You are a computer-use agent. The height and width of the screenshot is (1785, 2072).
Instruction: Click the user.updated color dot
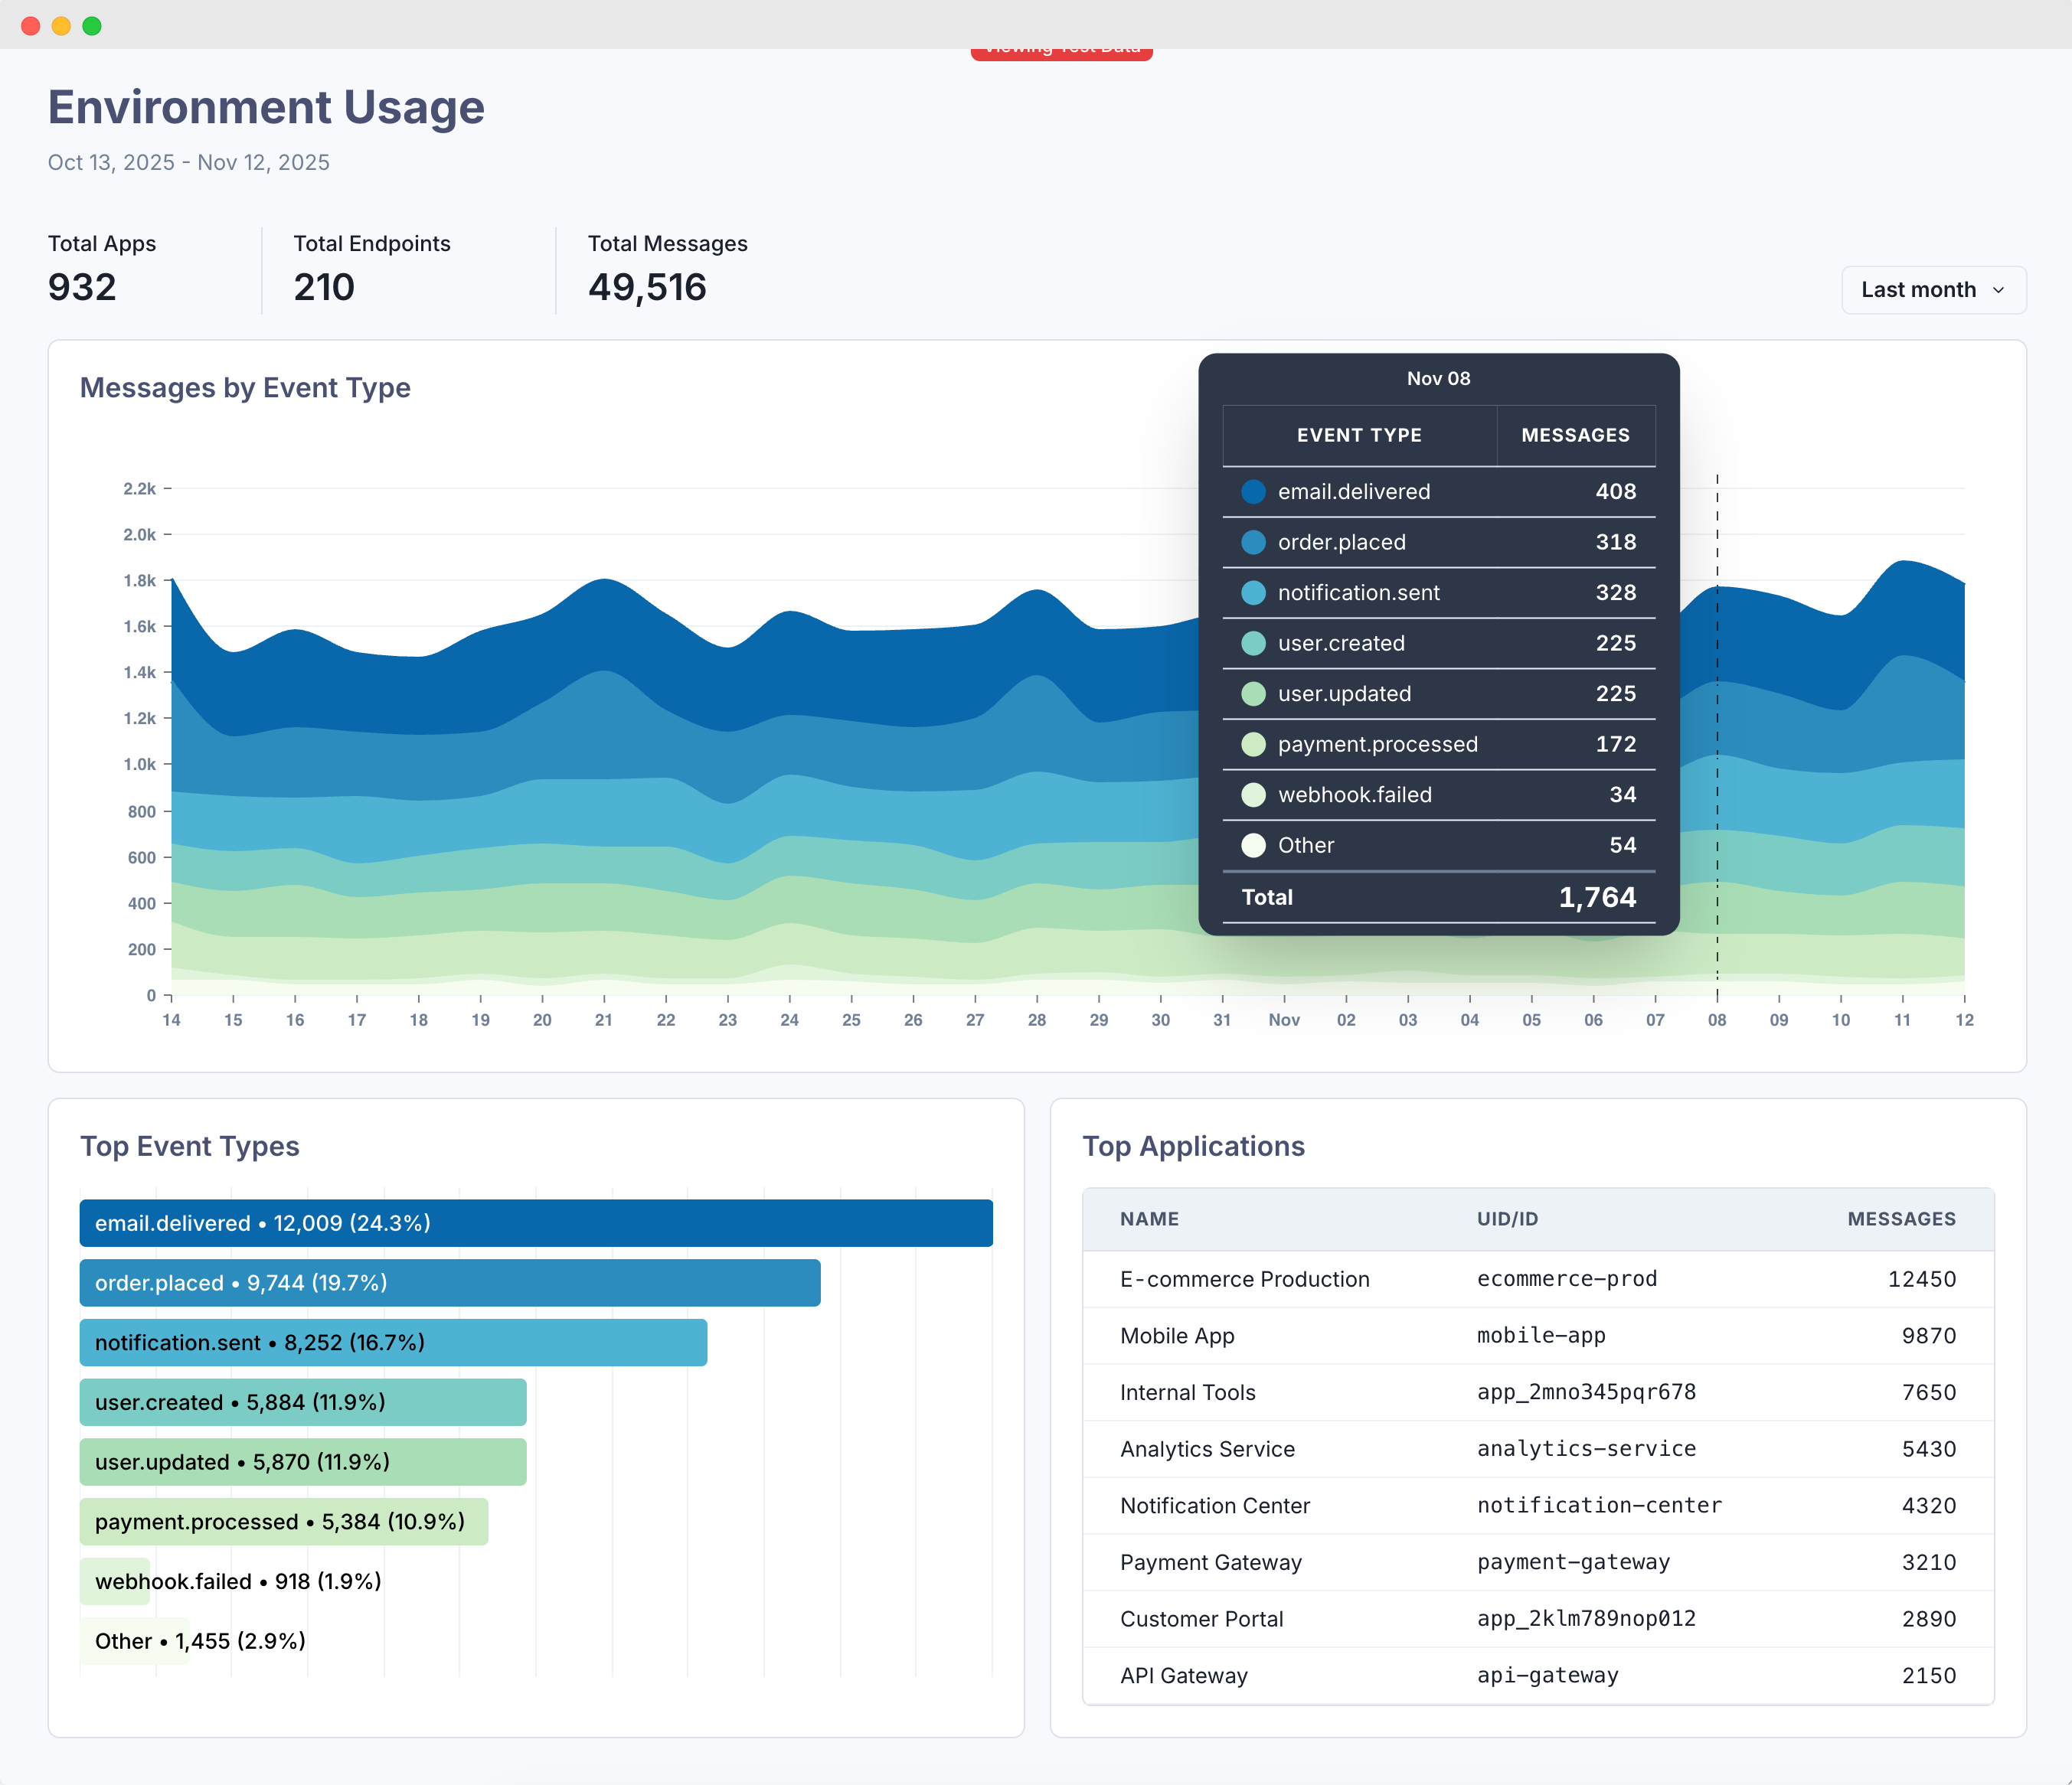1253,693
